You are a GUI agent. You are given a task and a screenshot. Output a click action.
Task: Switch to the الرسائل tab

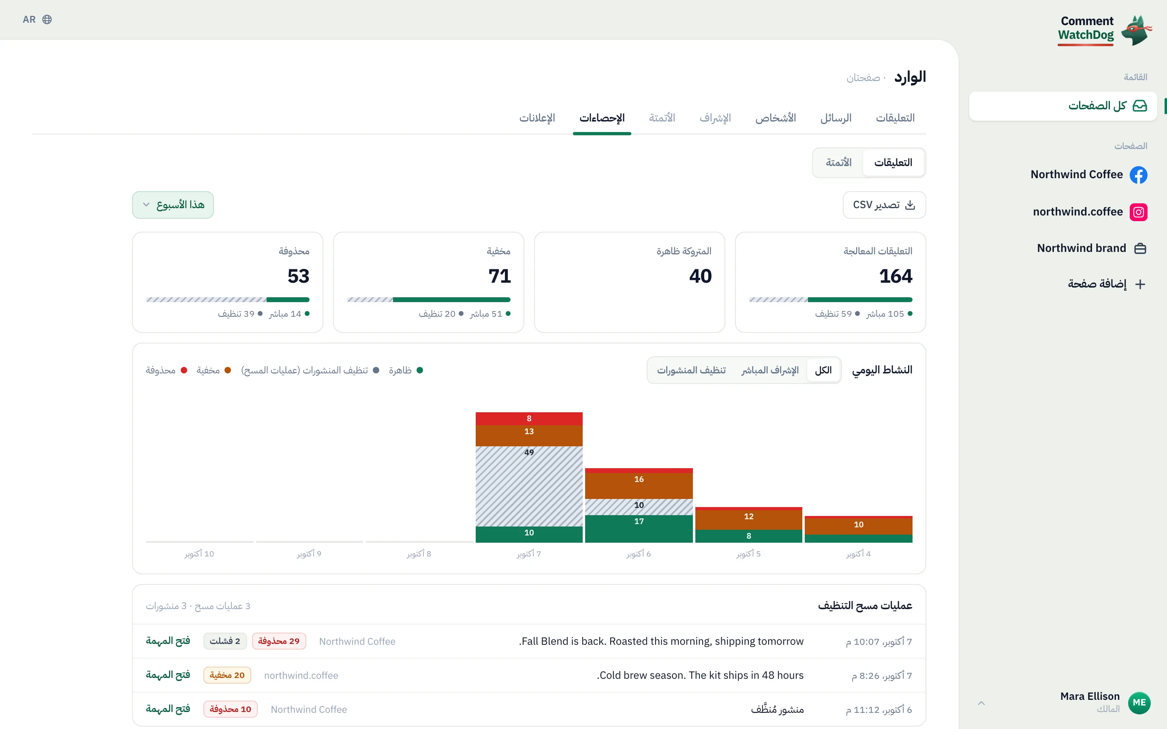(x=836, y=118)
